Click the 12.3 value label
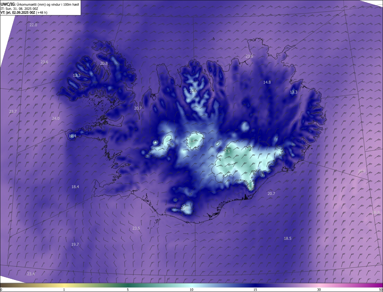The image size is (383, 292). coord(77,76)
